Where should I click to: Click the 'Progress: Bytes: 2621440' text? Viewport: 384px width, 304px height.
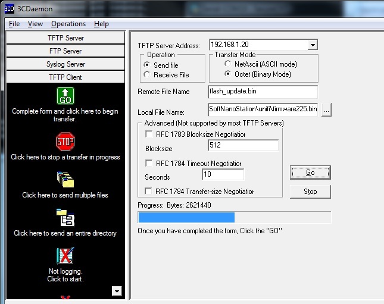pyautogui.click(x=174, y=205)
